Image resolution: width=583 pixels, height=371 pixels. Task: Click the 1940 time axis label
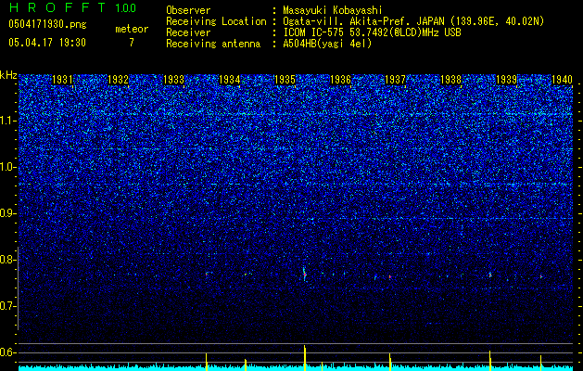563,79
